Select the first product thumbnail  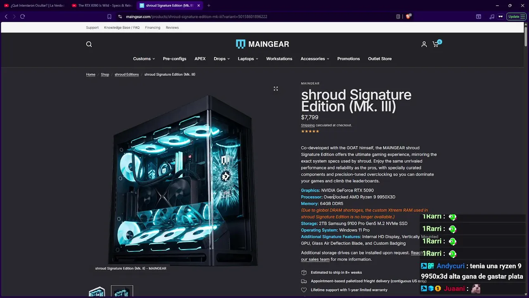coord(97,292)
